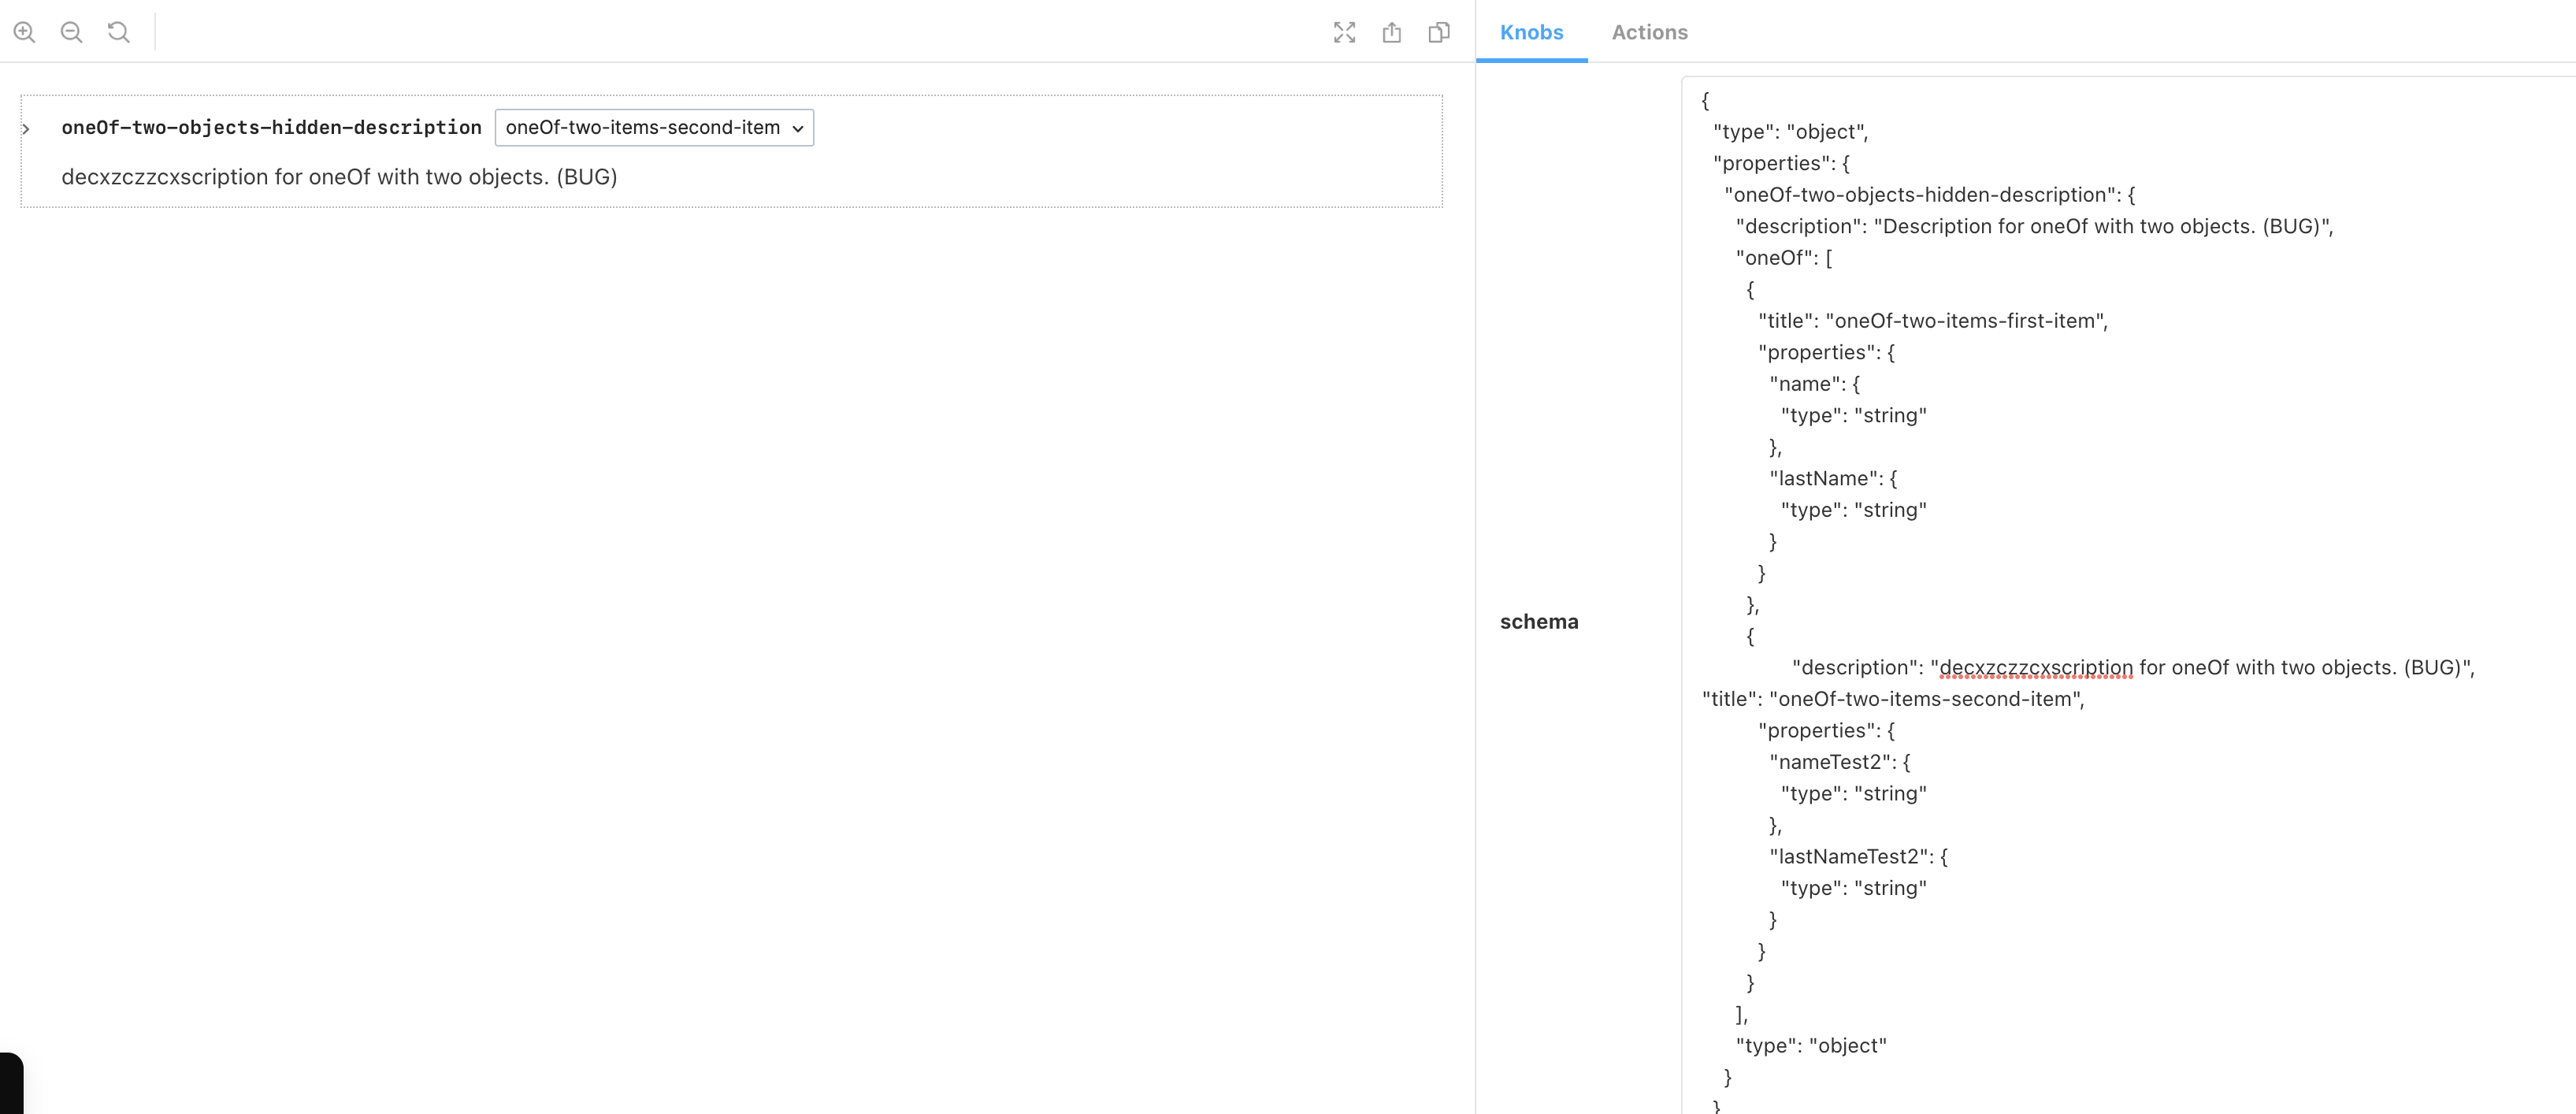Click the zoom out magnifier icon
This screenshot has height=1114, width=2576.
pos(71,32)
